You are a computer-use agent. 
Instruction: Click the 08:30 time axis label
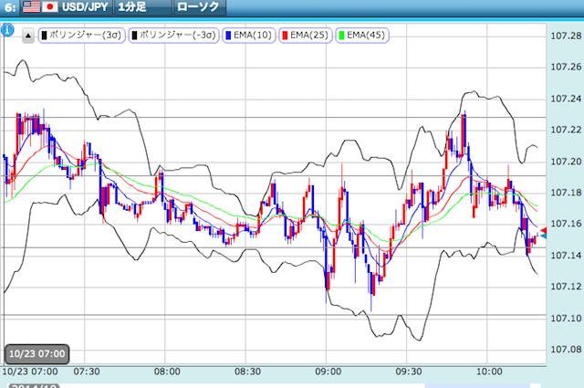pyautogui.click(x=247, y=372)
